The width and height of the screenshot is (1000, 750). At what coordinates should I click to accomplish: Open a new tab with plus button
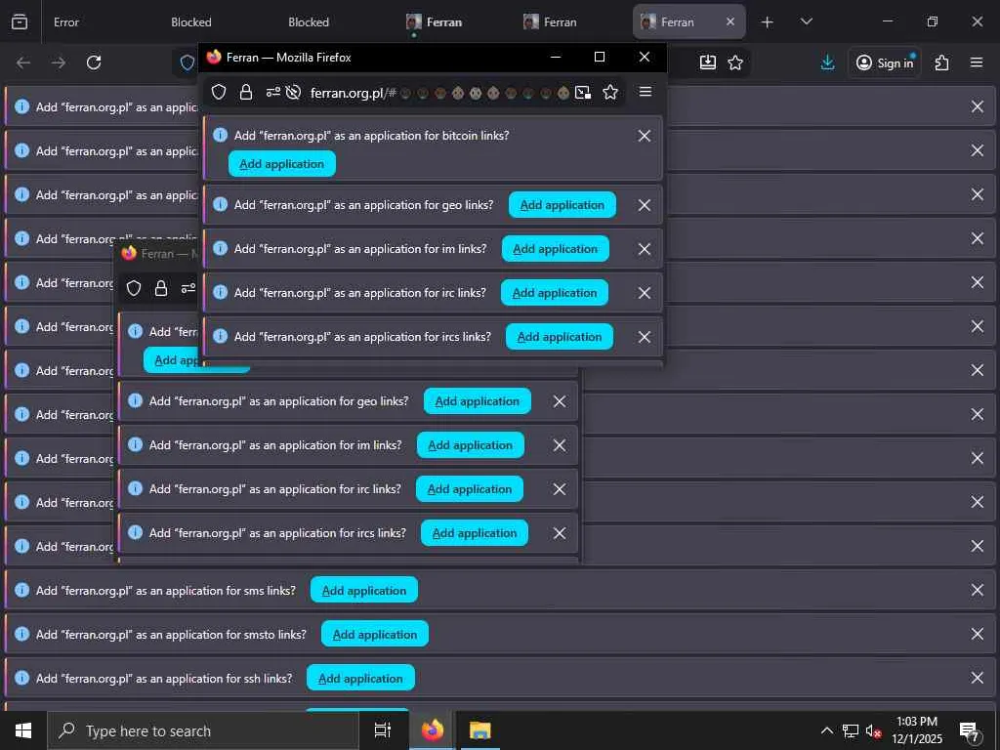point(768,22)
